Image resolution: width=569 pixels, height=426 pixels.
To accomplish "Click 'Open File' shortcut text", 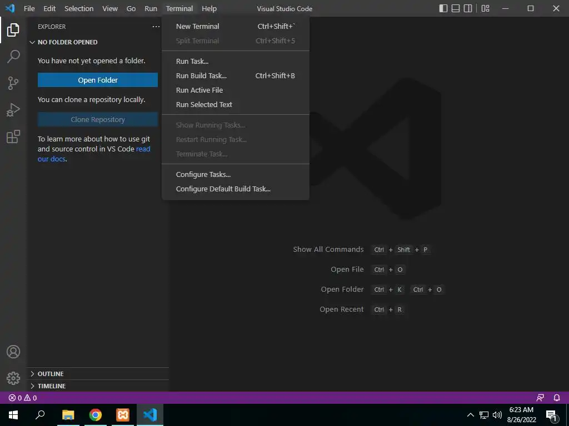I will pos(347,270).
